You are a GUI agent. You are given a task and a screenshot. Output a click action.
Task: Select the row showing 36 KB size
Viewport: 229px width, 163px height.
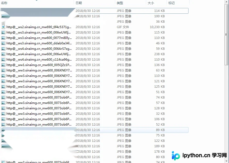tap(94, 22)
